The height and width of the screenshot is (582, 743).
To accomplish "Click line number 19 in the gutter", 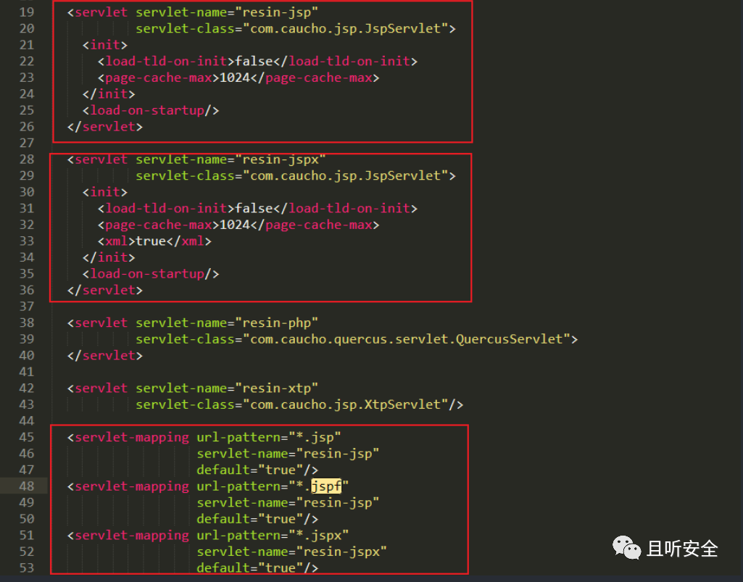I will pyautogui.click(x=27, y=12).
